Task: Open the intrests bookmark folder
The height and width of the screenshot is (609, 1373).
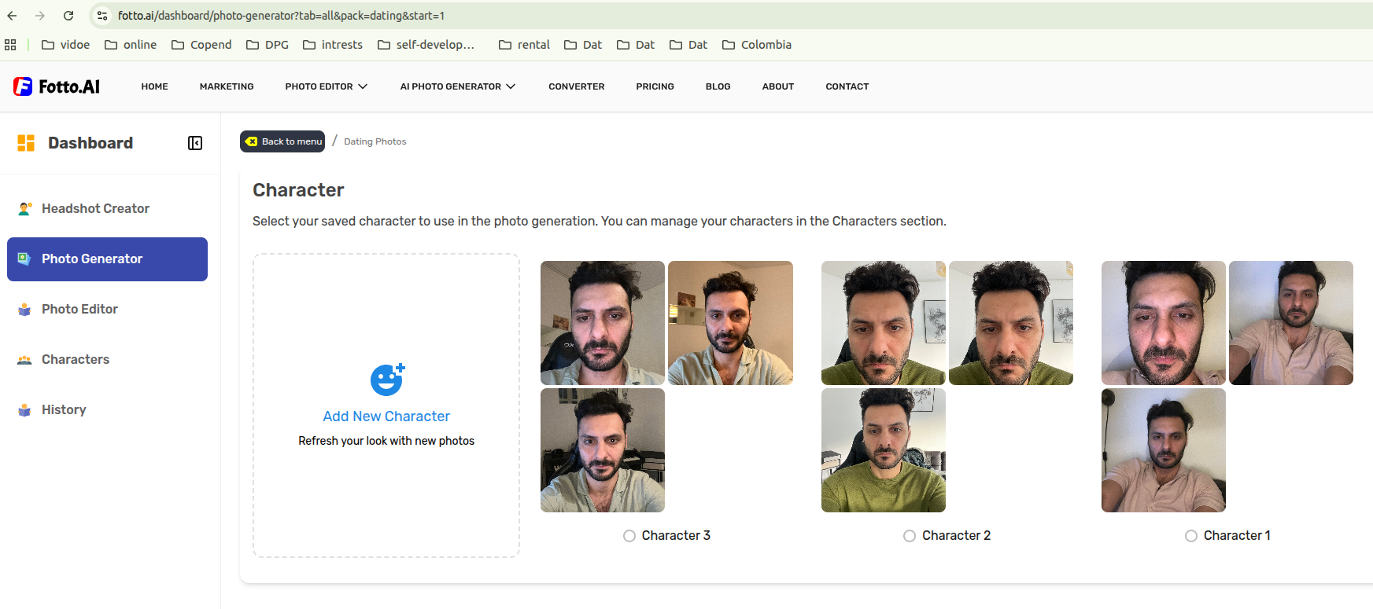Action: point(333,45)
